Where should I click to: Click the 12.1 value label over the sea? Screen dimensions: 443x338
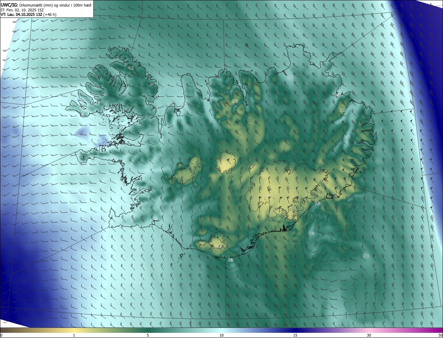tap(81, 134)
